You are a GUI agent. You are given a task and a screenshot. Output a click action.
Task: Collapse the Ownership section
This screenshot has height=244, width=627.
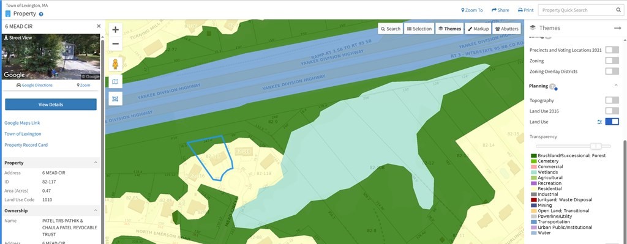96,210
